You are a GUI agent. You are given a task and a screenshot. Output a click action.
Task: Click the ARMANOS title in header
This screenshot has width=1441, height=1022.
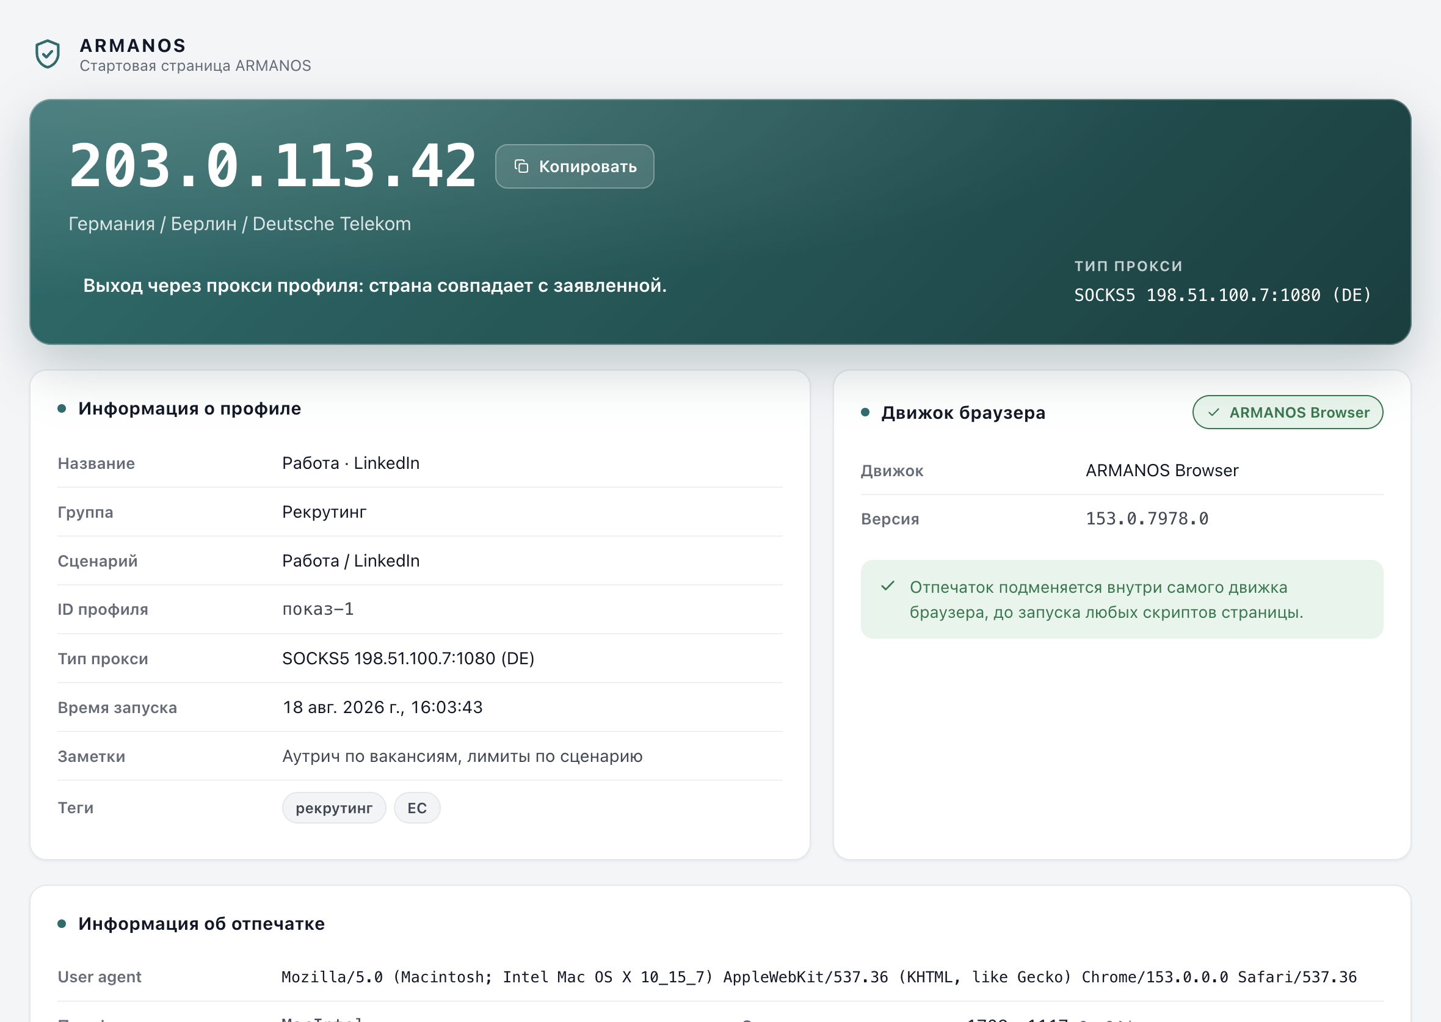click(132, 45)
